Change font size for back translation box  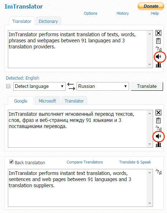(158, 172)
